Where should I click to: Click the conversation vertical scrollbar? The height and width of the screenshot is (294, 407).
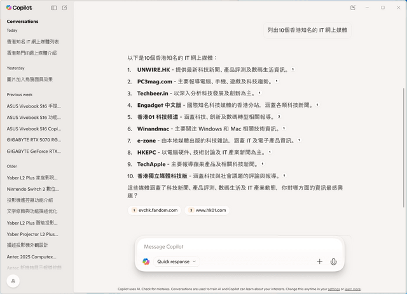click(404, 148)
